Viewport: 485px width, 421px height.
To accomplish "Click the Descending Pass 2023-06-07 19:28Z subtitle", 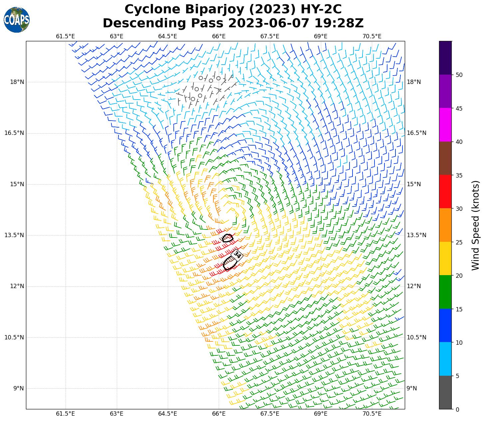I will coord(233,23).
